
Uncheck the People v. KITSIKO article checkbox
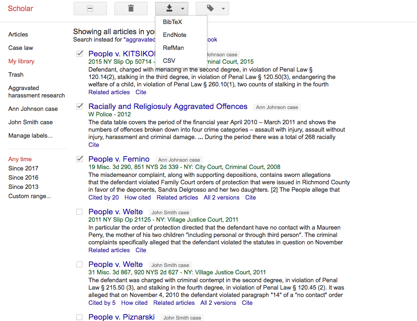click(x=80, y=53)
